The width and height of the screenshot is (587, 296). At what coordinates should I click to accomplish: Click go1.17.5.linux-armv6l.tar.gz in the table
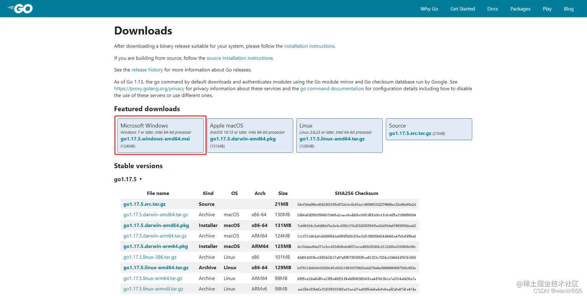tap(153, 289)
